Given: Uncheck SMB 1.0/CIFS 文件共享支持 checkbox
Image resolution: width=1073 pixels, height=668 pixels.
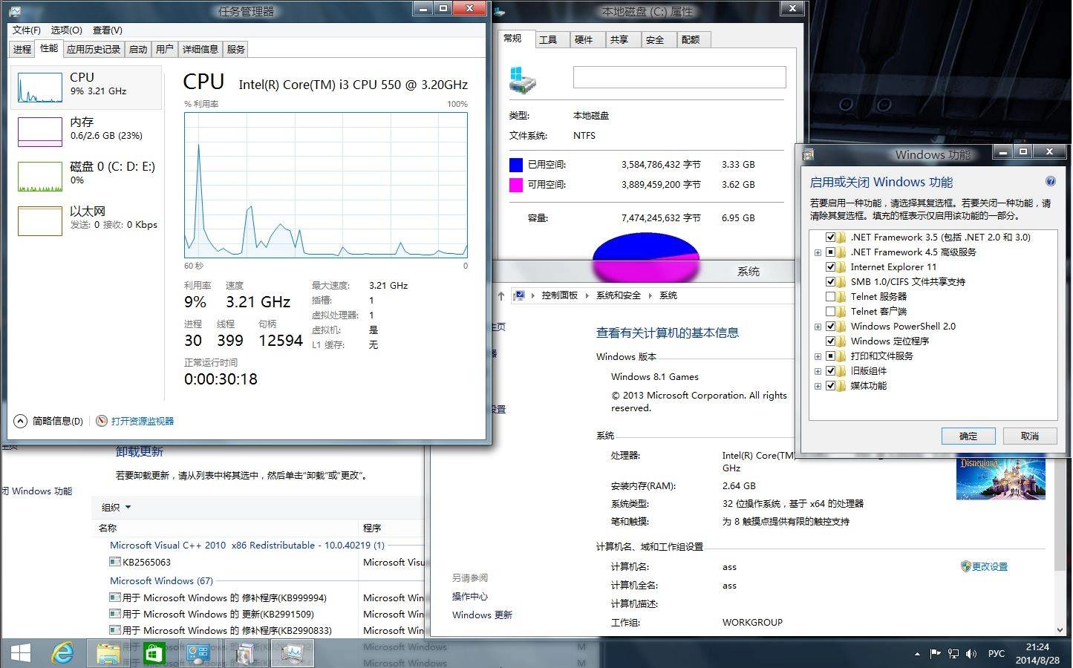Looking at the screenshot, I should [831, 282].
